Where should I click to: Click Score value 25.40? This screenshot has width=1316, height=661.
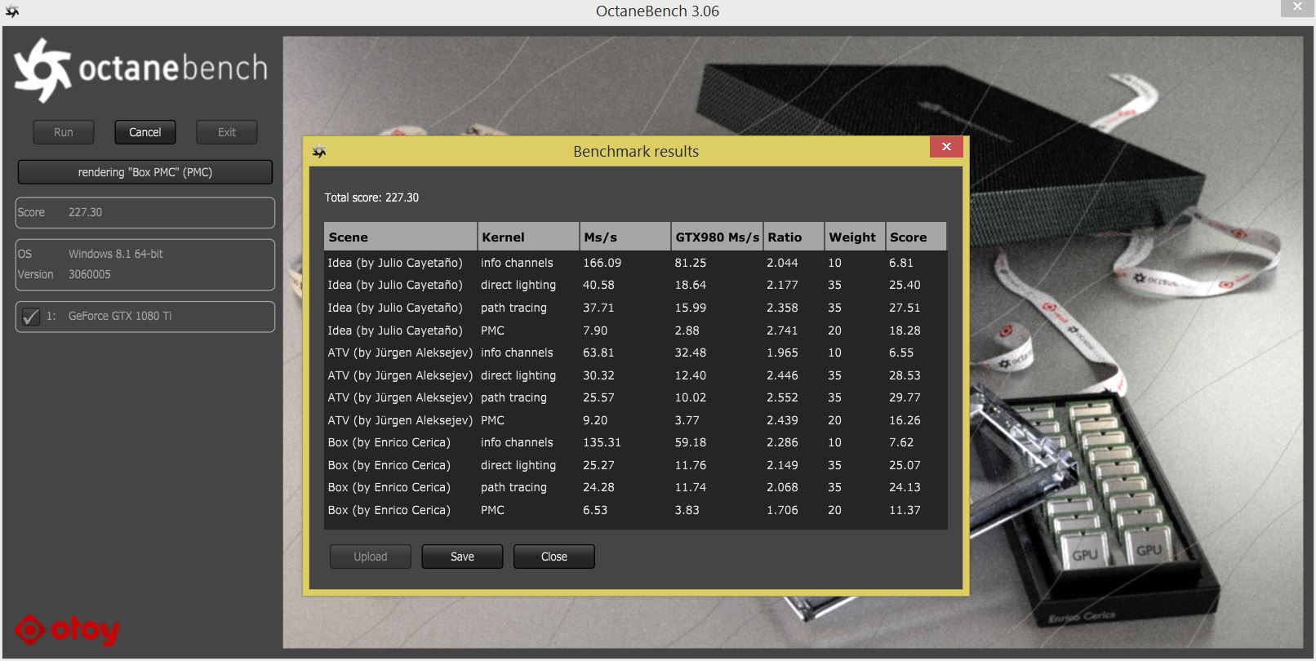905,285
